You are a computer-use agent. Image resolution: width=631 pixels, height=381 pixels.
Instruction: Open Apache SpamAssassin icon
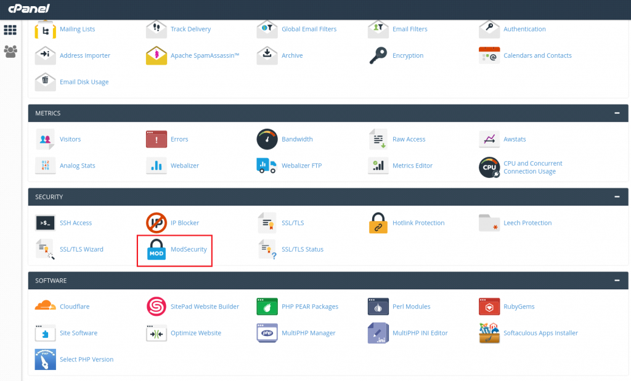pos(156,55)
